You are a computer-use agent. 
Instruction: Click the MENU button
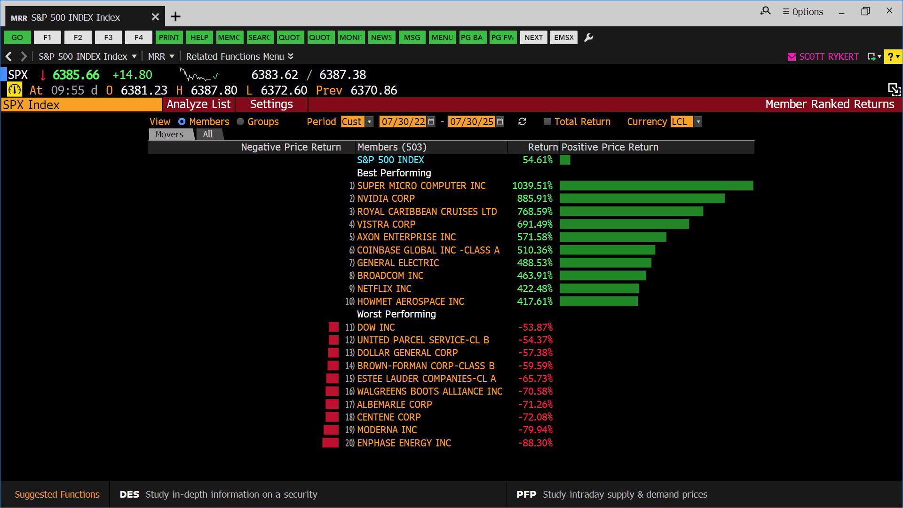[442, 38]
